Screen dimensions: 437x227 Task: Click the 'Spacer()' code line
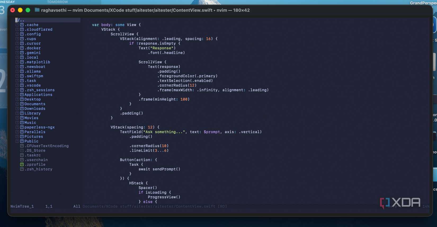coord(148,188)
